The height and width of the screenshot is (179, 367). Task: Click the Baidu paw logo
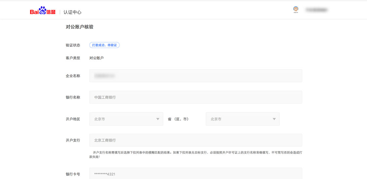point(42,11)
